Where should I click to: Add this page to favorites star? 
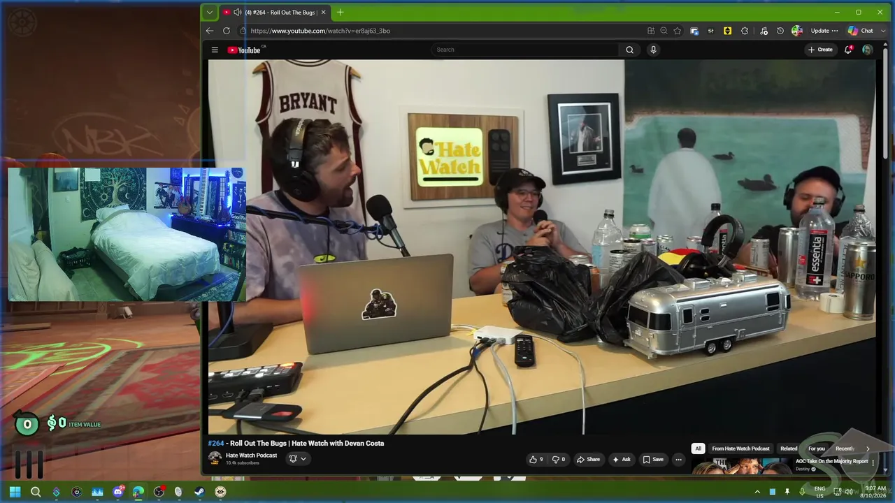pyautogui.click(x=677, y=31)
